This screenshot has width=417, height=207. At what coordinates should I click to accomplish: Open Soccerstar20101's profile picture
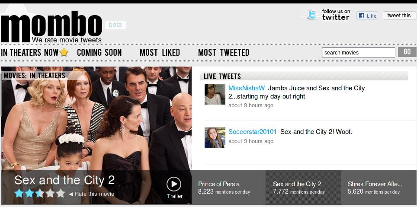coord(215,138)
